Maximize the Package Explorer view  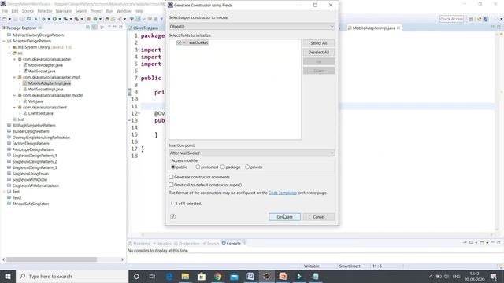(x=120, y=28)
